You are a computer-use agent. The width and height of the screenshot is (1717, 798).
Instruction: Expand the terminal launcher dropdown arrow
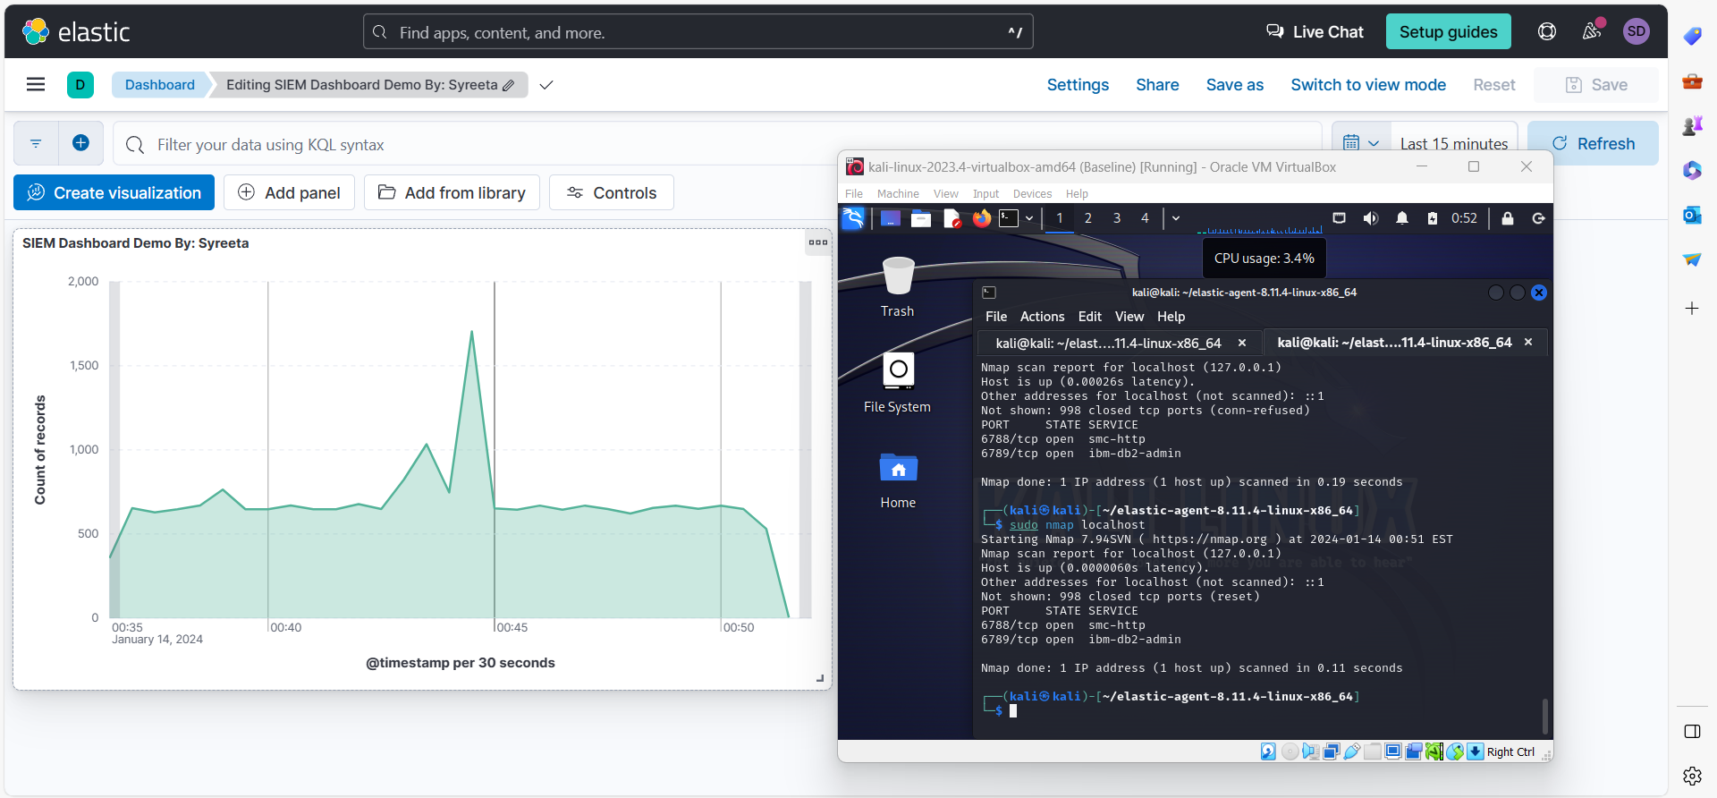(x=1029, y=218)
